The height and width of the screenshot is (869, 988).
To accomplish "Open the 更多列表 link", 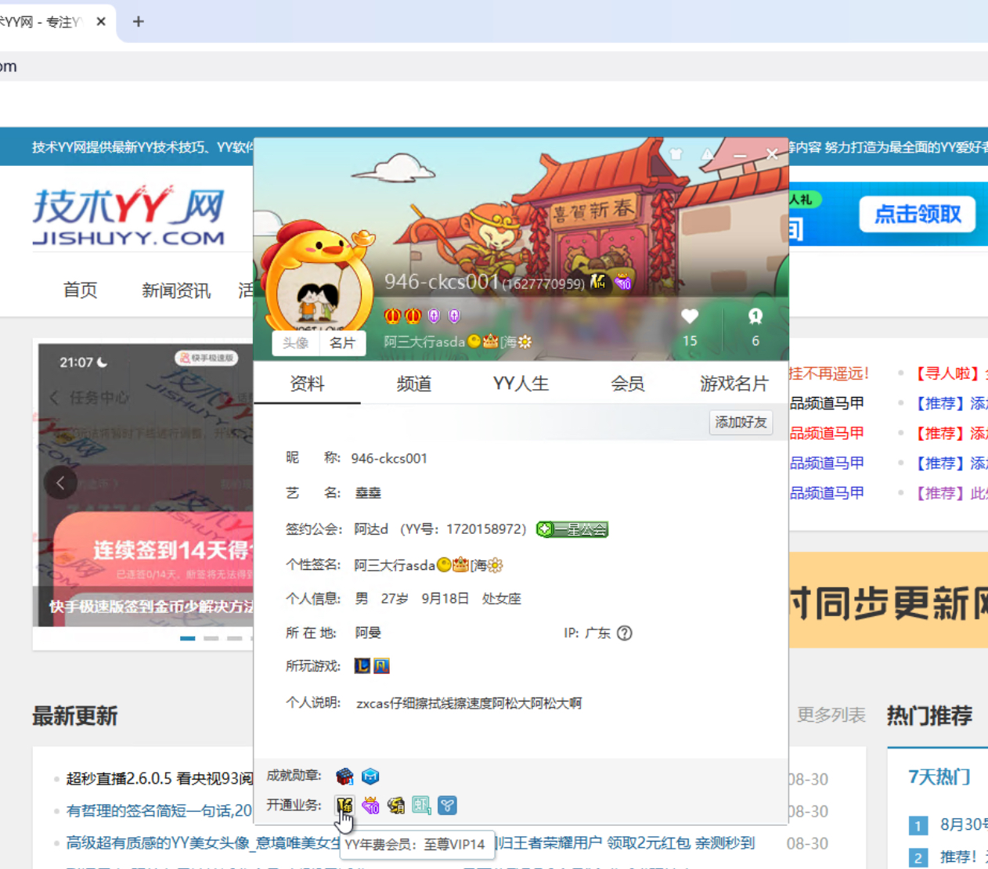I will (x=831, y=716).
